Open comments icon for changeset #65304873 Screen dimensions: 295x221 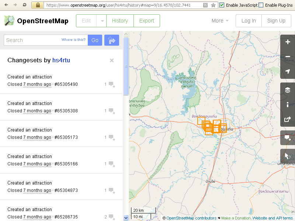112,190
